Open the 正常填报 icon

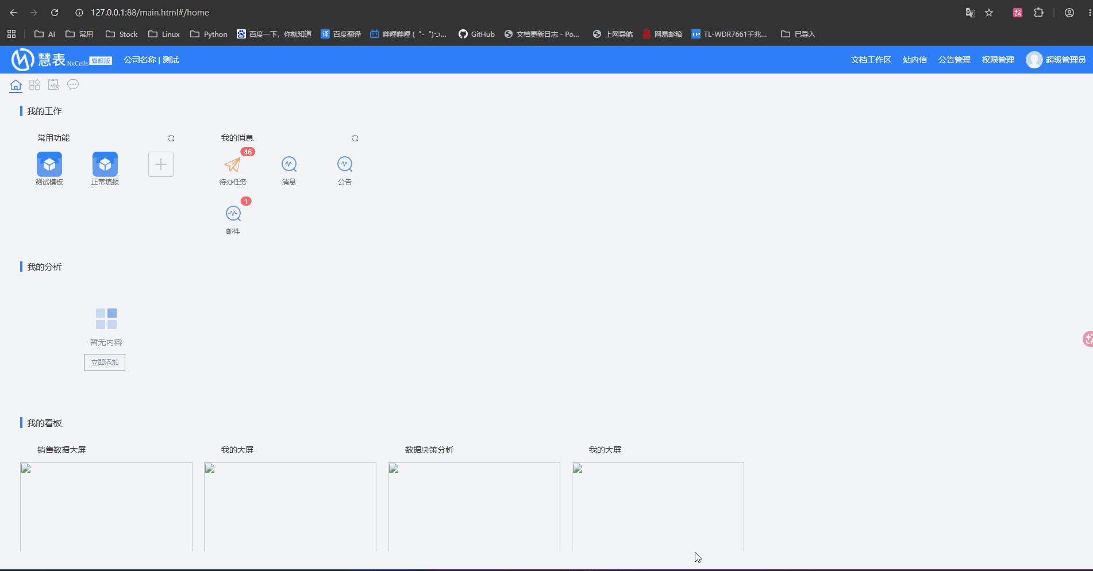(x=105, y=164)
